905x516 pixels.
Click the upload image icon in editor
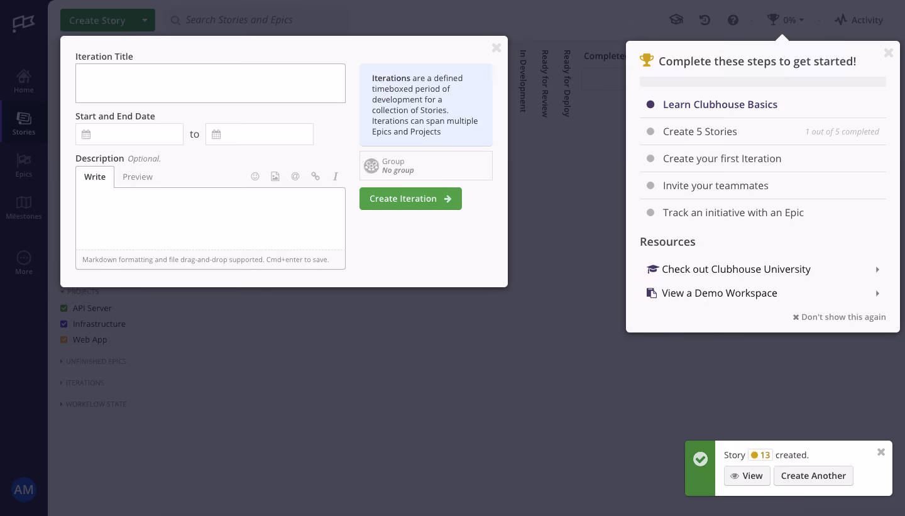coord(275,177)
